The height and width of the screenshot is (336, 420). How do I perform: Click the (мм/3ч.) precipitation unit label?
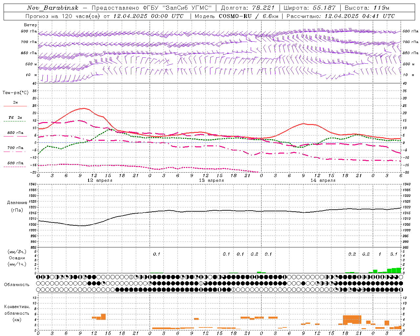pyautogui.click(x=17, y=252)
